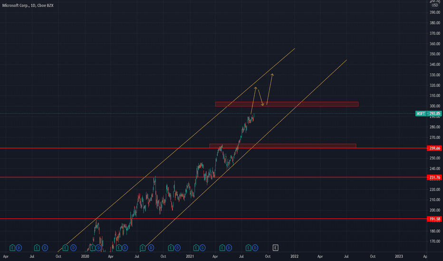Open the earnings marker just after Apr 2021
This screenshot has height=261, width=443.
222,248
